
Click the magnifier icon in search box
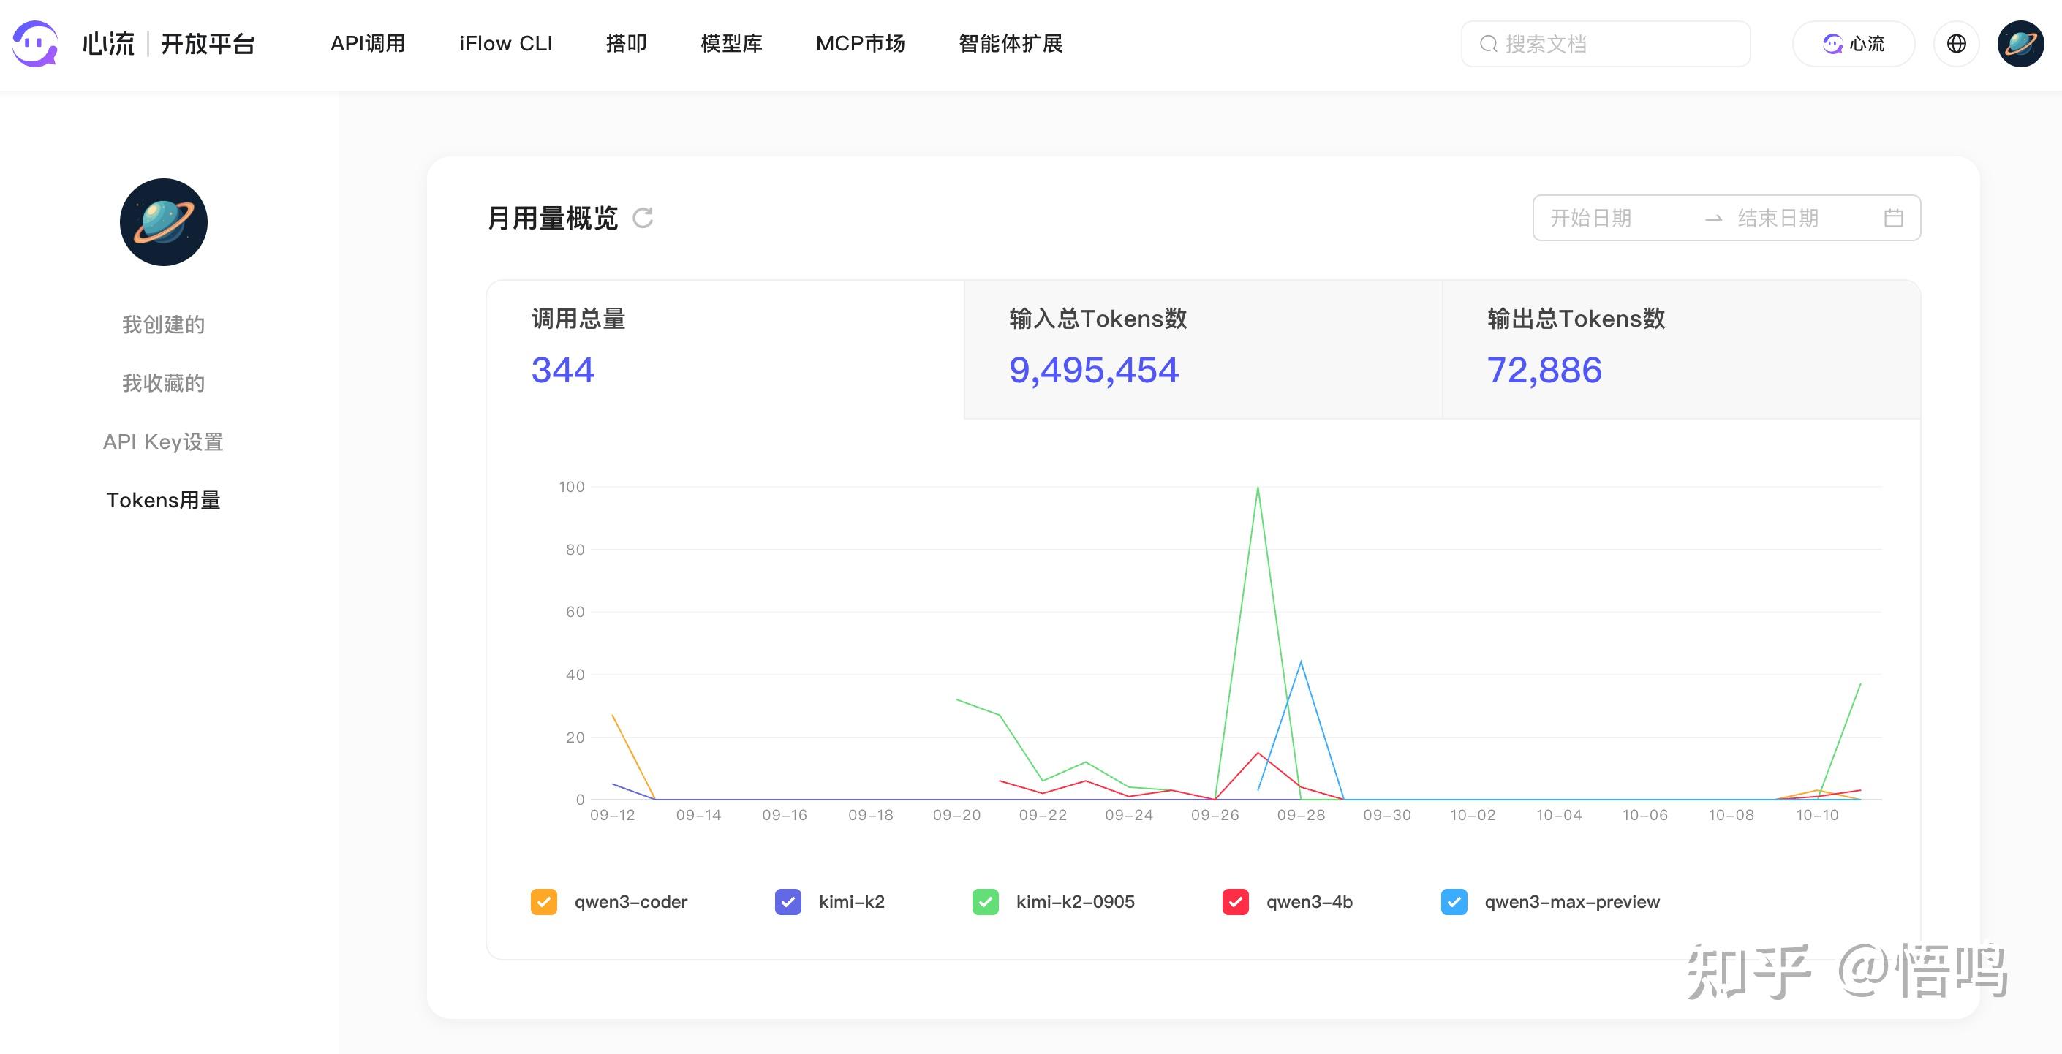(1488, 44)
